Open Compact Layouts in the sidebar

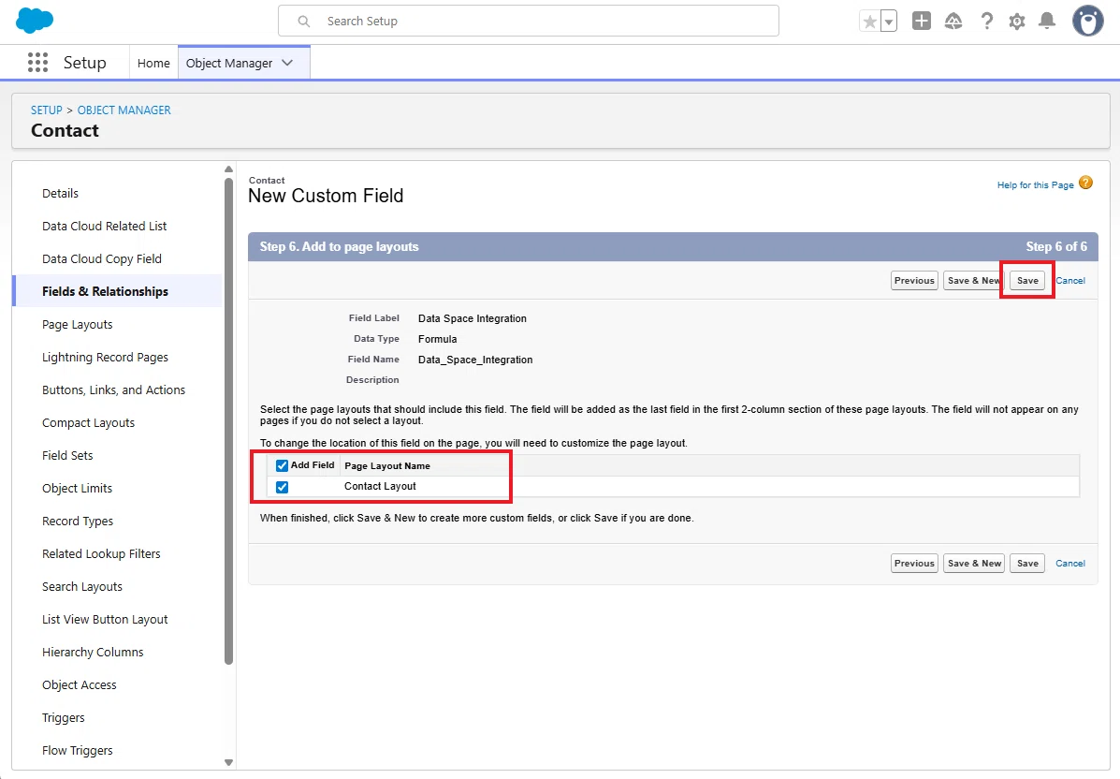click(88, 423)
